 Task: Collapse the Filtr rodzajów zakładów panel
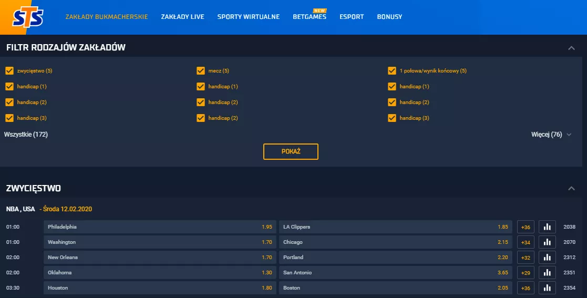[x=571, y=48]
